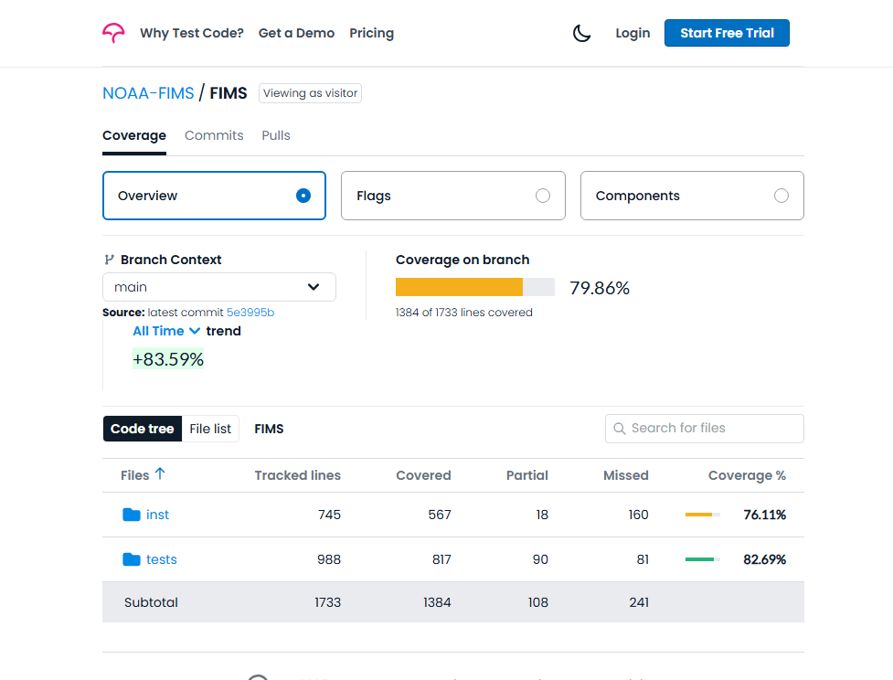Open the Pricing page
Screen dimensions: 893x680
point(372,33)
